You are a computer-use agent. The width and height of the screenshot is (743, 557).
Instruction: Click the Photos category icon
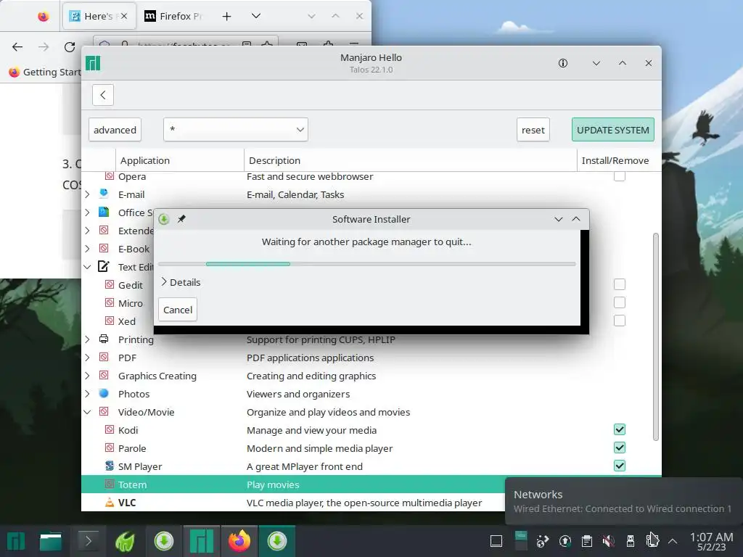(x=104, y=393)
